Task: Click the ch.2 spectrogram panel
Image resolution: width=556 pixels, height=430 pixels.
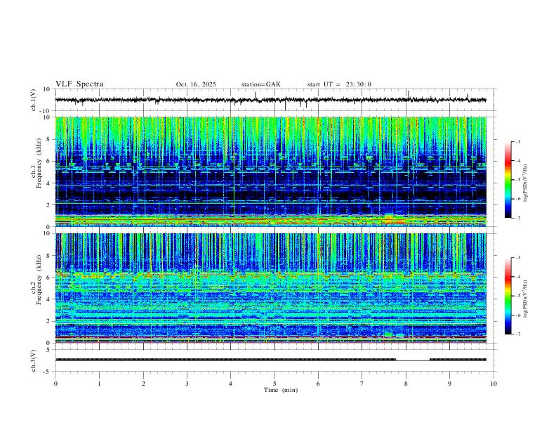Action: 271,288
